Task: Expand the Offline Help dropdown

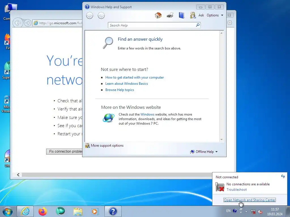Action: click(x=204, y=152)
